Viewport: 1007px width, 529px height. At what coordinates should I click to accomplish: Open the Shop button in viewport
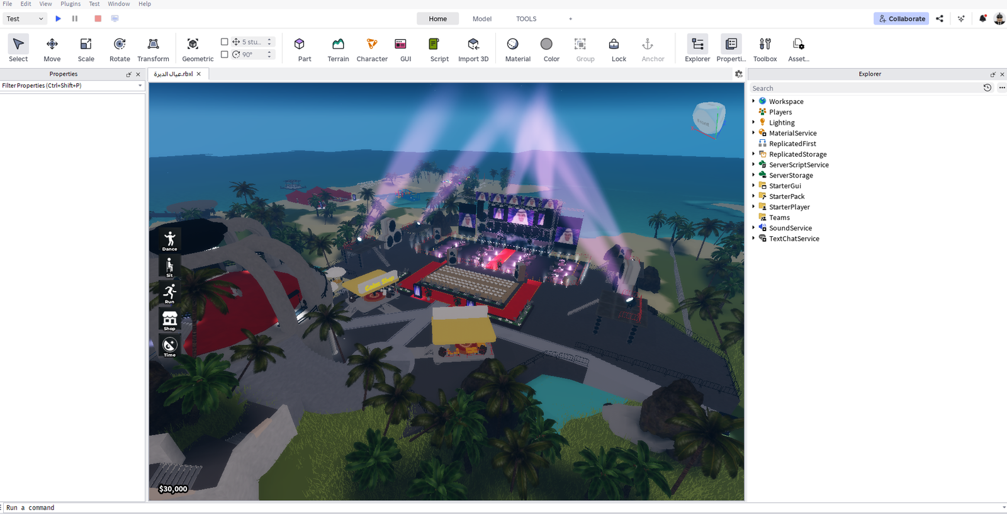tap(170, 320)
